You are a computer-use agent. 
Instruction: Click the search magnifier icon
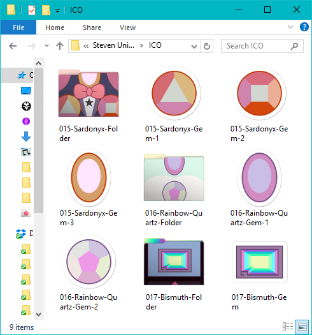point(294,46)
